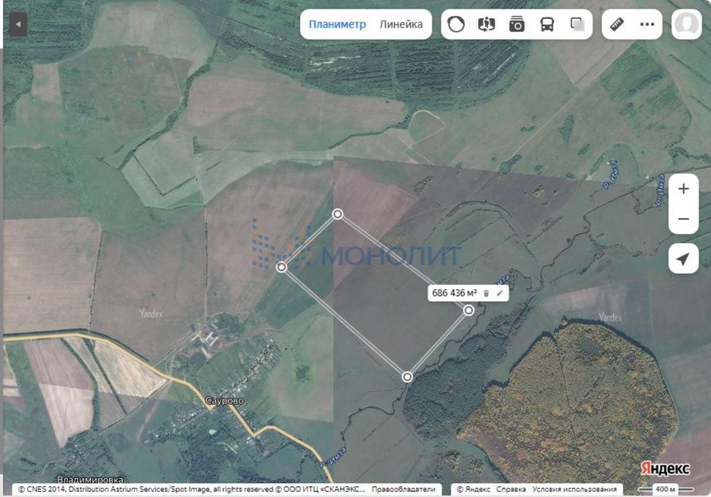The image size is (711, 497).
Task: Show public transport bus icon
Action: [x=547, y=24]
